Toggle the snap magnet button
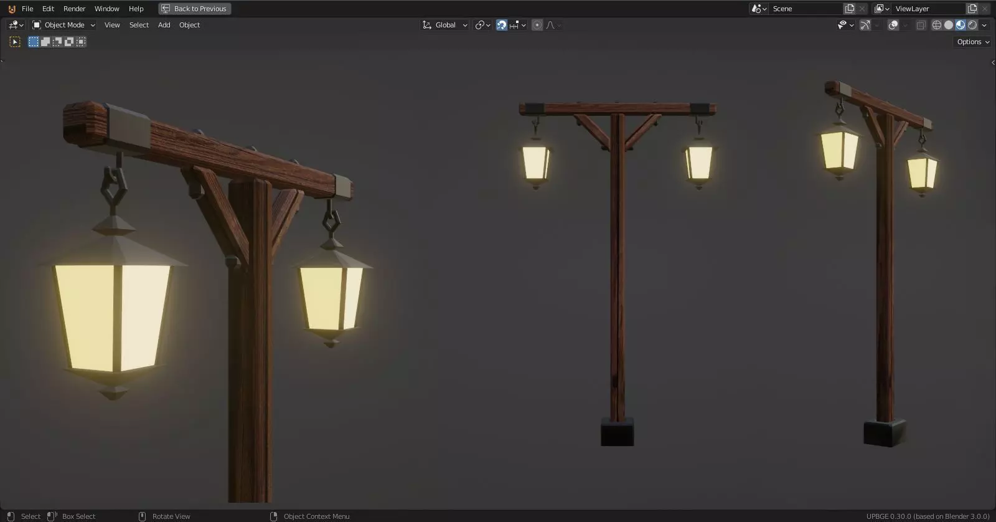This screenshot has height=522, width=996. 502,25
